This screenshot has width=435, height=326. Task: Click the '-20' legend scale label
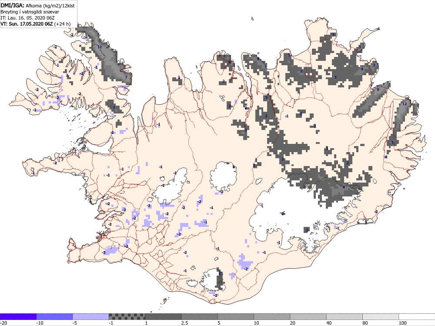3,323
